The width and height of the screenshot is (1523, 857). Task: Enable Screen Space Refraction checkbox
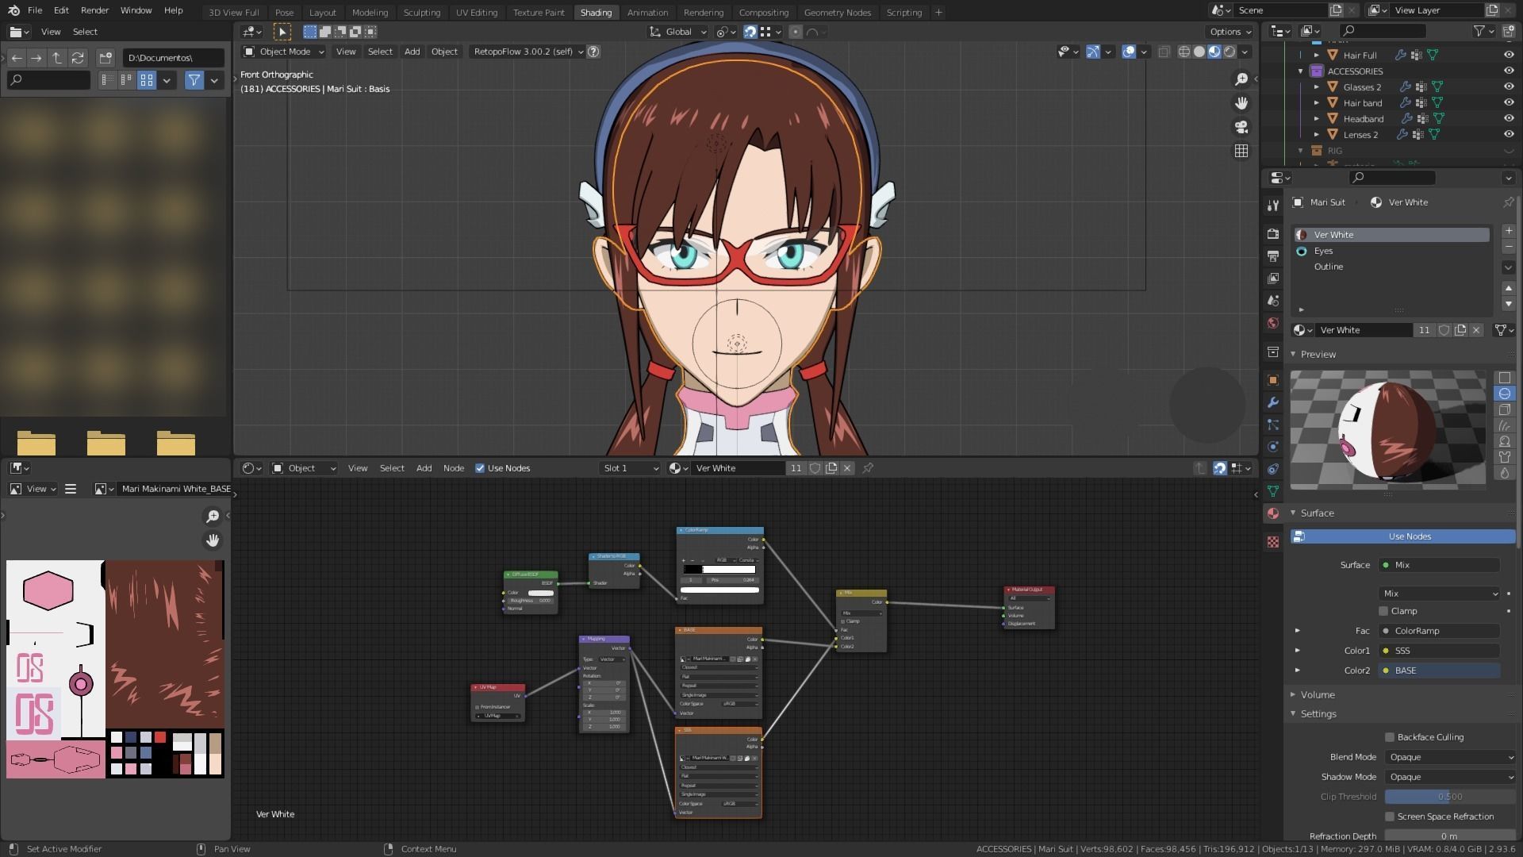point(1390,817)
